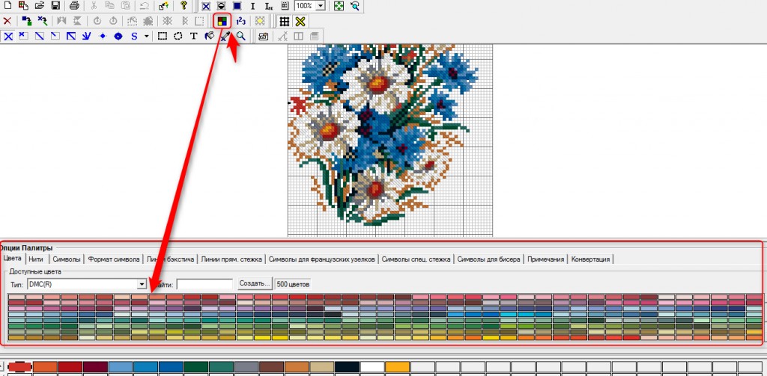The height and width of the screenshot is (376, 767).
Task: Expand the Тип dropdown showing DMC(R)
Action: (x=142, y=284)
